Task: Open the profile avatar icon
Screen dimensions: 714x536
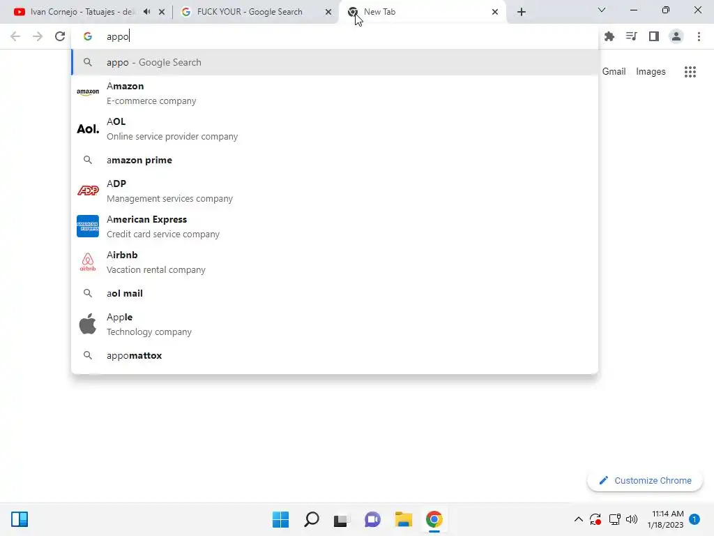Action: tap(676, 36)
